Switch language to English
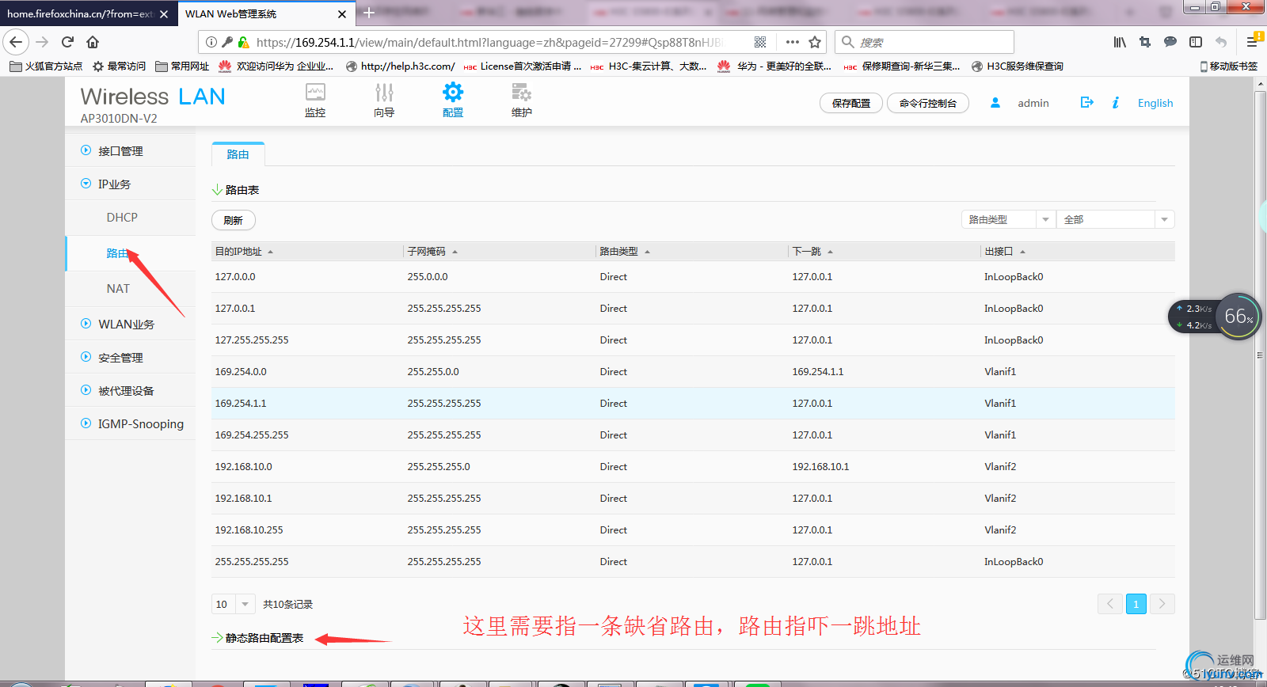This screenshot has height=687, width=1267. 1155,103
